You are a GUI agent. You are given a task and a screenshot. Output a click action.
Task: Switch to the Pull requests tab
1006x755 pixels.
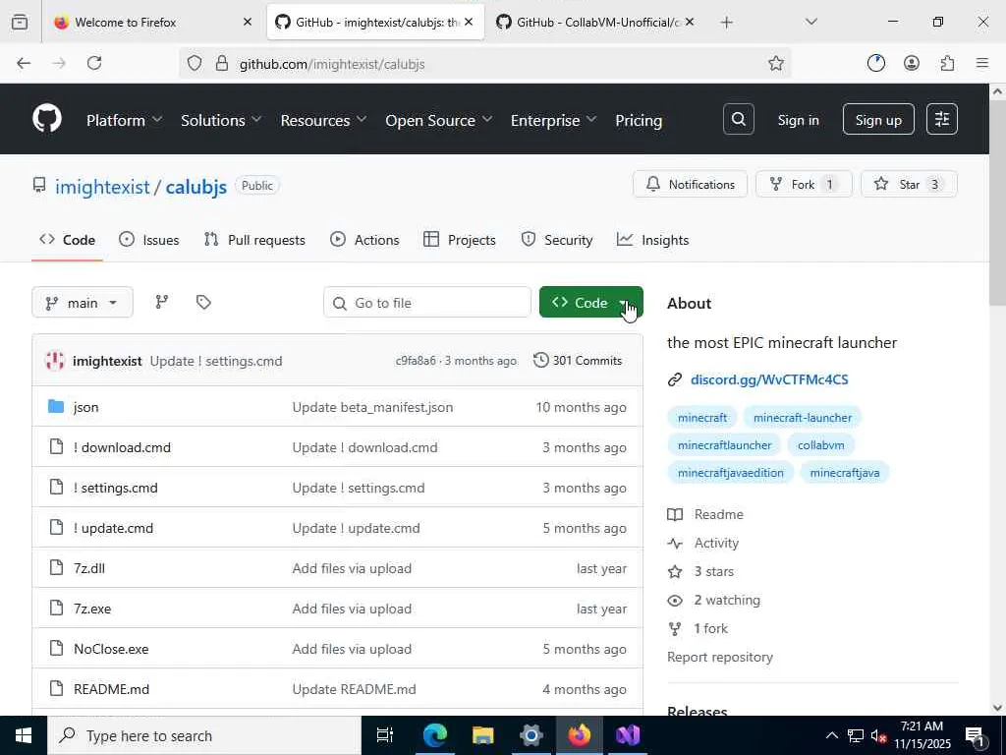tap(254, 240)
